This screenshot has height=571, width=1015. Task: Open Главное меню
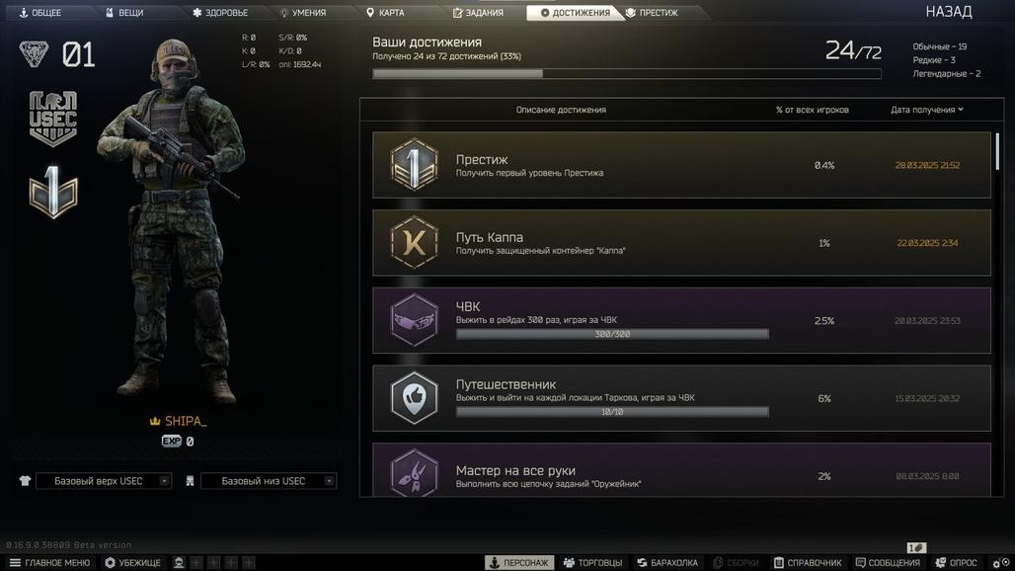pos(49,562)
